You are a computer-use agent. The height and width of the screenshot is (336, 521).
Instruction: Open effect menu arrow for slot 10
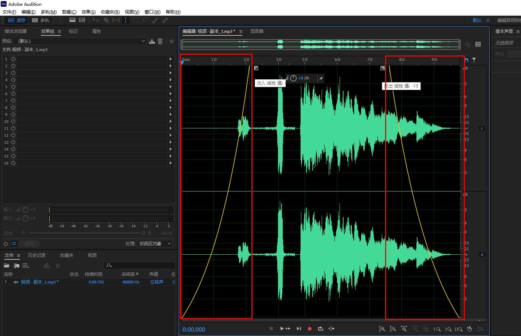(x=171, y=121)
